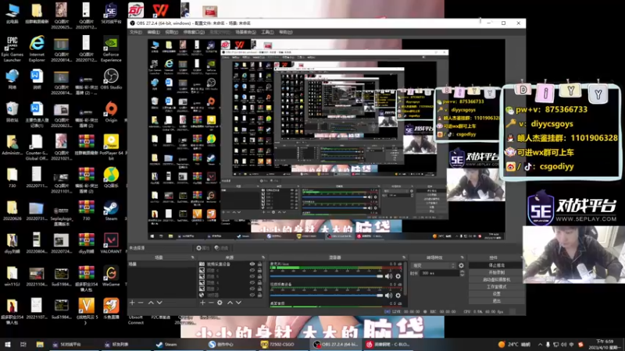Toggle visibility eye of the fifth source row
This screenshot has width=625, height=351.
point(252,289)
